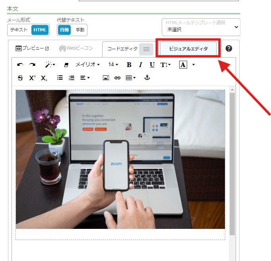Click scrollbar up arrow in editor
Screen dimensions: 271x261
pyautogui.click(x=232, y=90)
